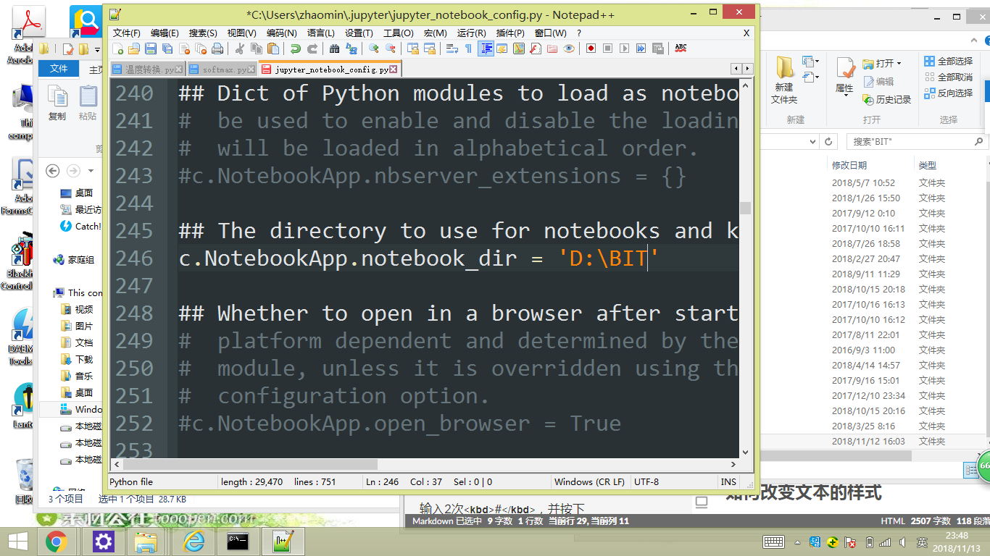Open the 语言(L) menu
Image resolution: width=990 pixels, height=556 pixels.
coord(321,33)
